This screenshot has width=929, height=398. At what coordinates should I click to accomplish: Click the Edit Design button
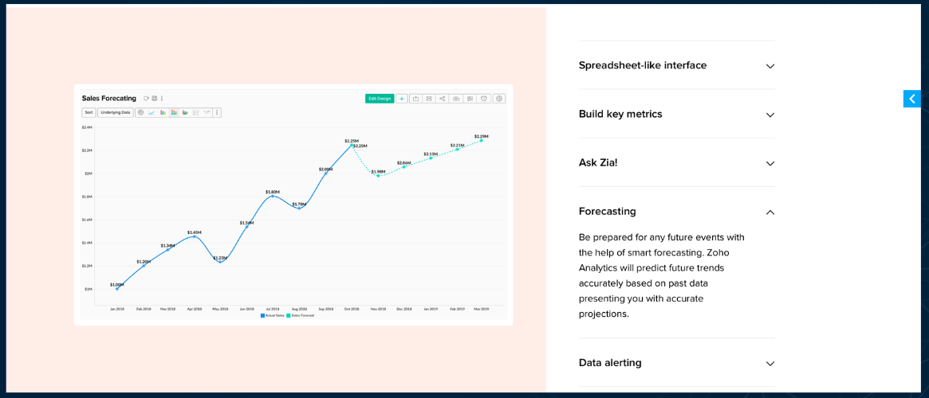coord(380,99)
